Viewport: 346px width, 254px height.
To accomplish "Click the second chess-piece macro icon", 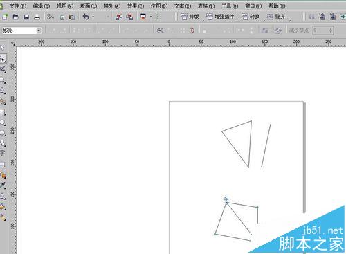I will [333, 17].
